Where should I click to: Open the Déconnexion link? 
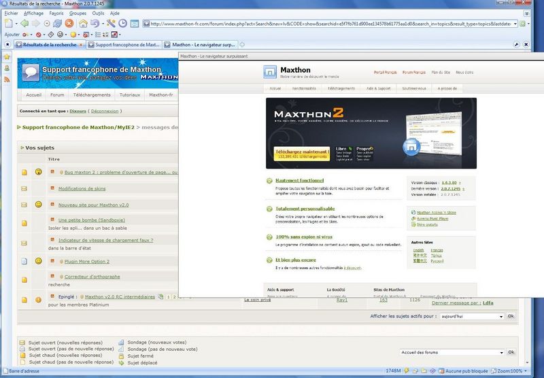point(105,111)
